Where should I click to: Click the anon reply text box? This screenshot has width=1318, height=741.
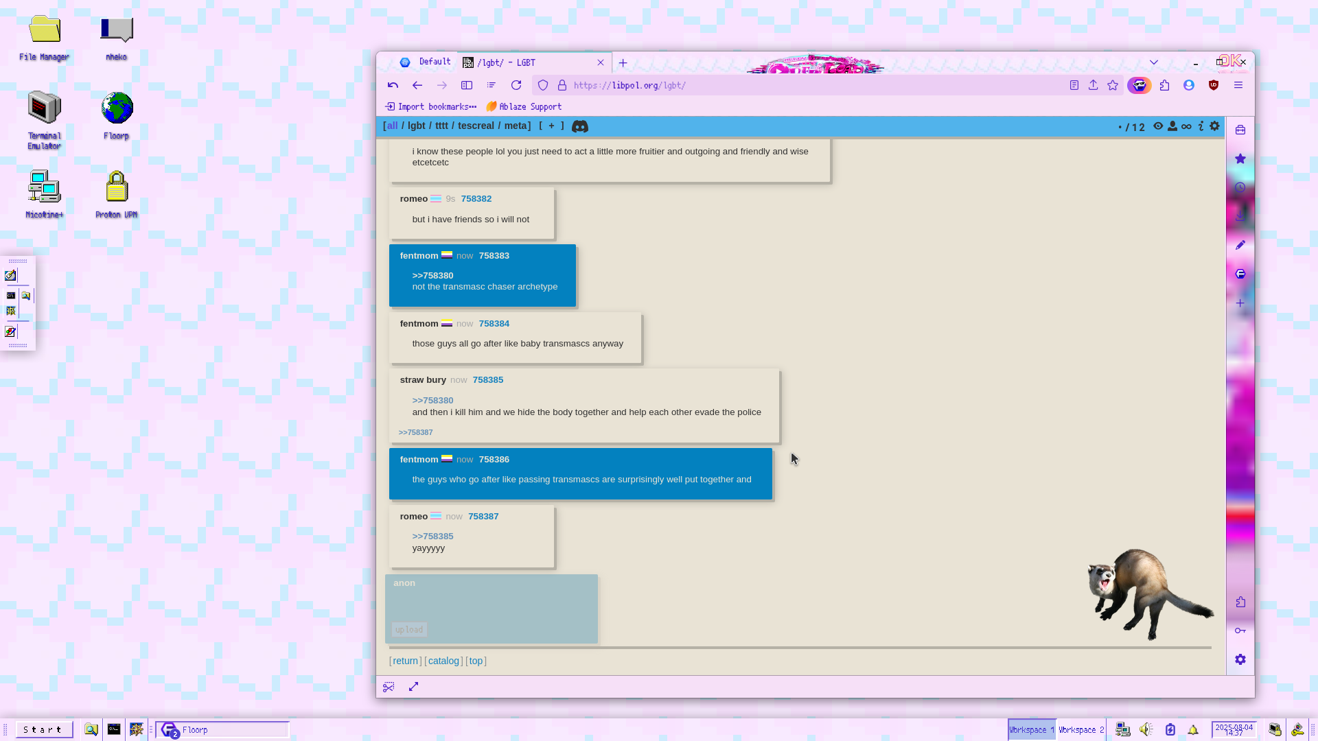pos(492,604)
